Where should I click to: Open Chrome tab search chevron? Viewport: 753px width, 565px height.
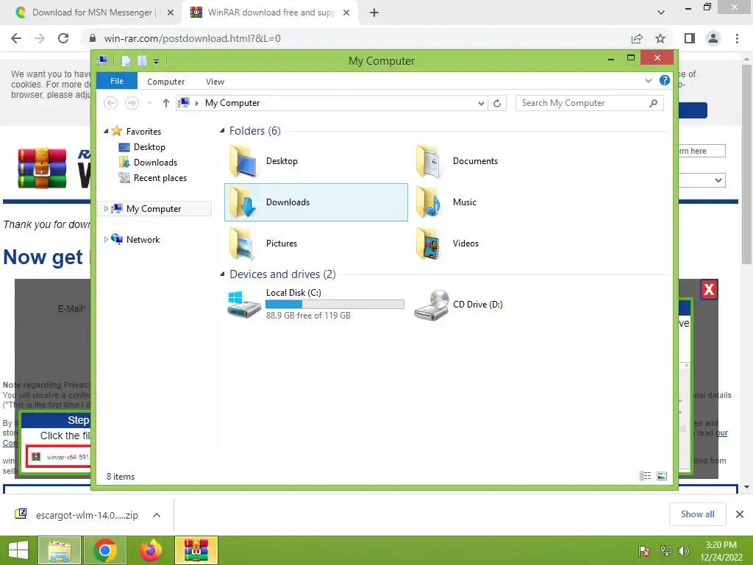point(661,13)
